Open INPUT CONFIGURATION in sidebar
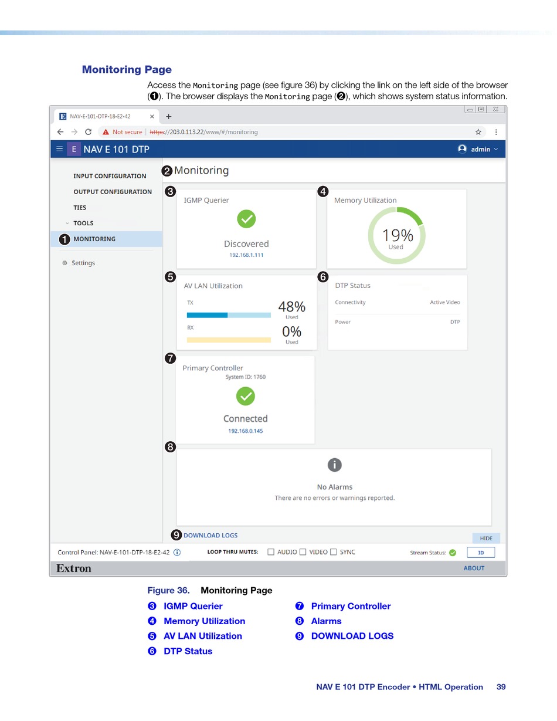Image resolution: width=557 pixels, height=721 pixels. coord(110,176)
